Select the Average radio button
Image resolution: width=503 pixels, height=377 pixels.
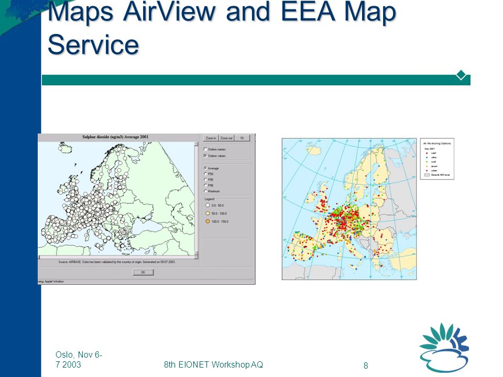click(205, 168)
